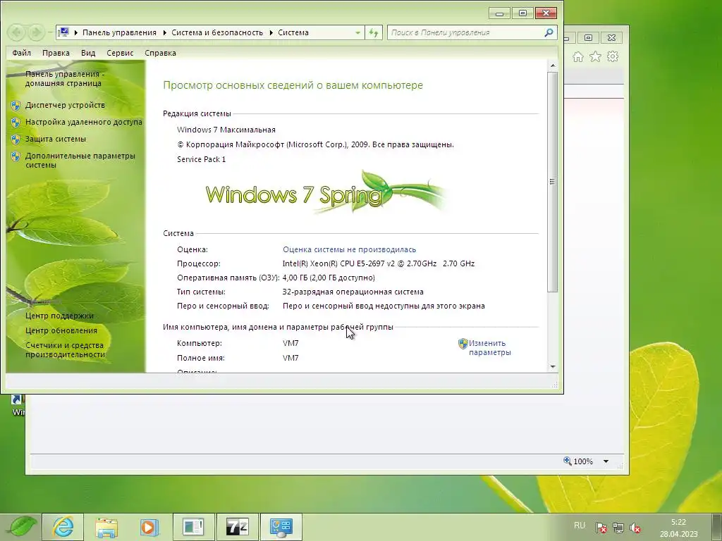Open Центр поддержки link
This screenshot has width=722, height=541.
59,316
